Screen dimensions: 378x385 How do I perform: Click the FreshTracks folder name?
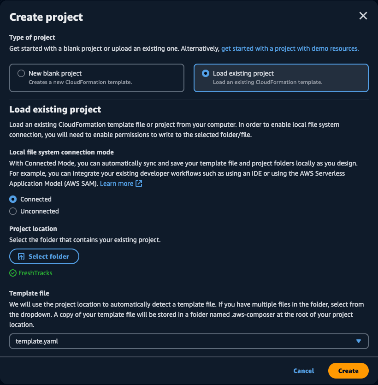tap(35, 273)
